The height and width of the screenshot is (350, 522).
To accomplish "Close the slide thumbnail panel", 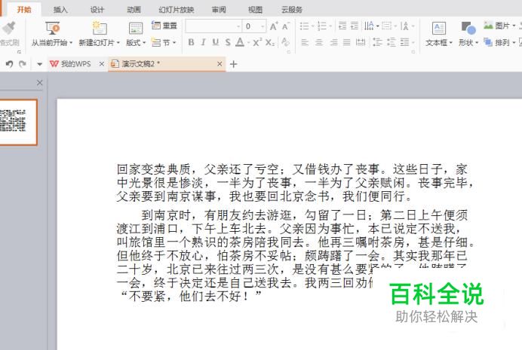I will (x=40, y=83).
